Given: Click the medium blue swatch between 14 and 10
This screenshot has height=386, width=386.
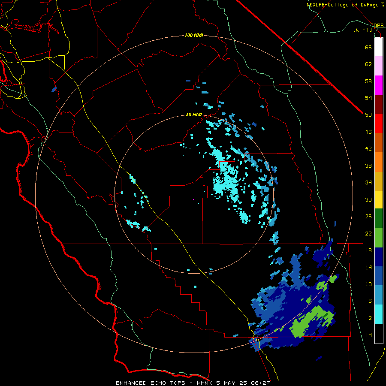Looking at the screenshot, I should (x=379, y=276).
